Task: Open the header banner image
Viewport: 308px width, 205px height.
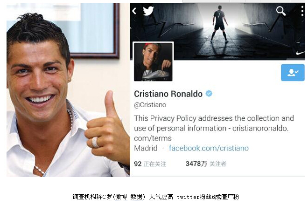Action: 217,31
